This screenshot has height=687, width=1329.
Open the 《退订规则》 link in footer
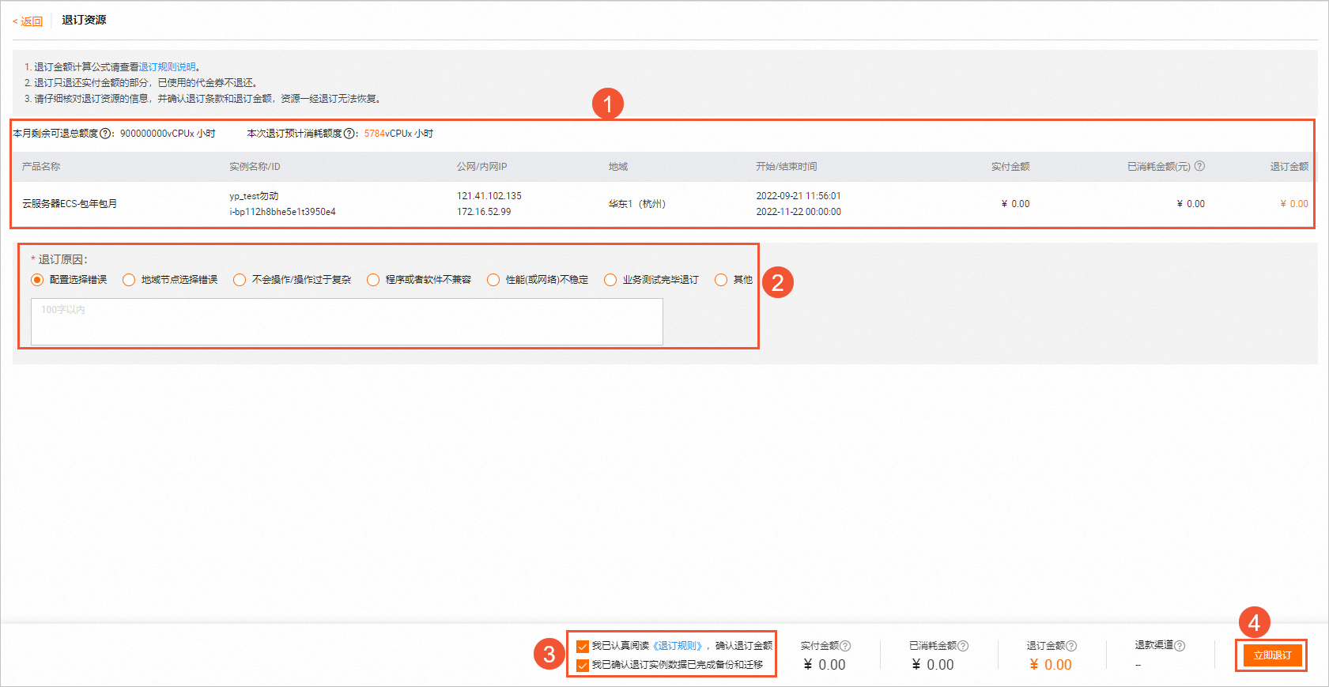[x=678, y=646]
